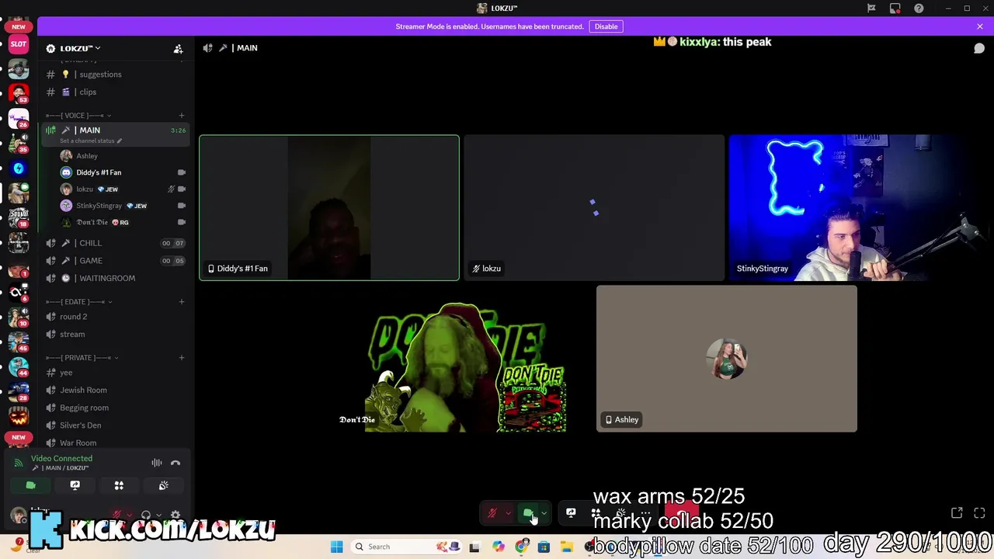This screenshot has width=994, height=559.
Task: Join the stream voice channel
Action: click(x=116, y=335)
